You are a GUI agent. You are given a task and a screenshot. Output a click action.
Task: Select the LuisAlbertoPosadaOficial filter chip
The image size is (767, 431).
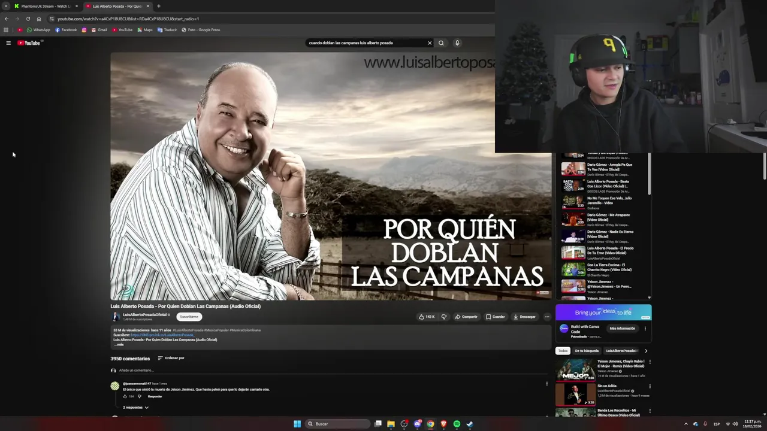pos(621,351)
